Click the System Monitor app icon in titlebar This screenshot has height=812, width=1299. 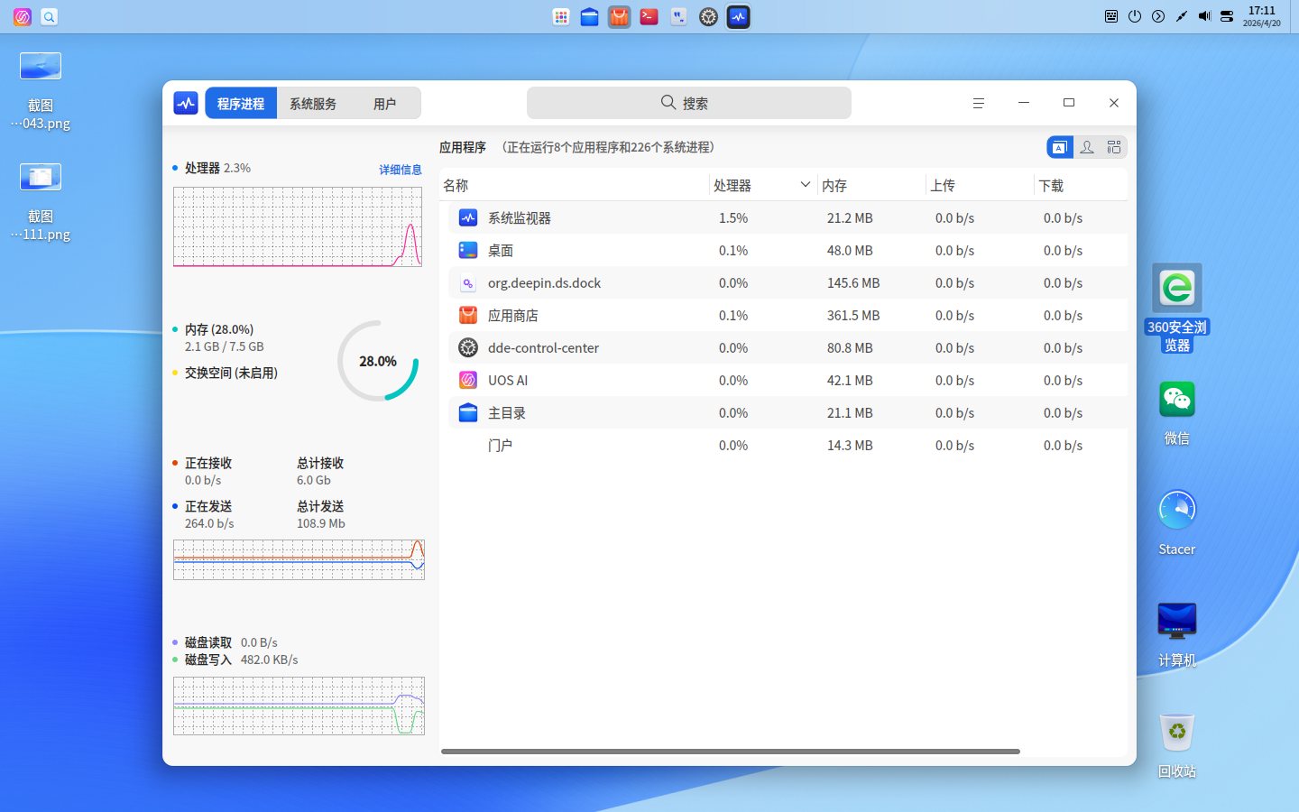(185, 102)
